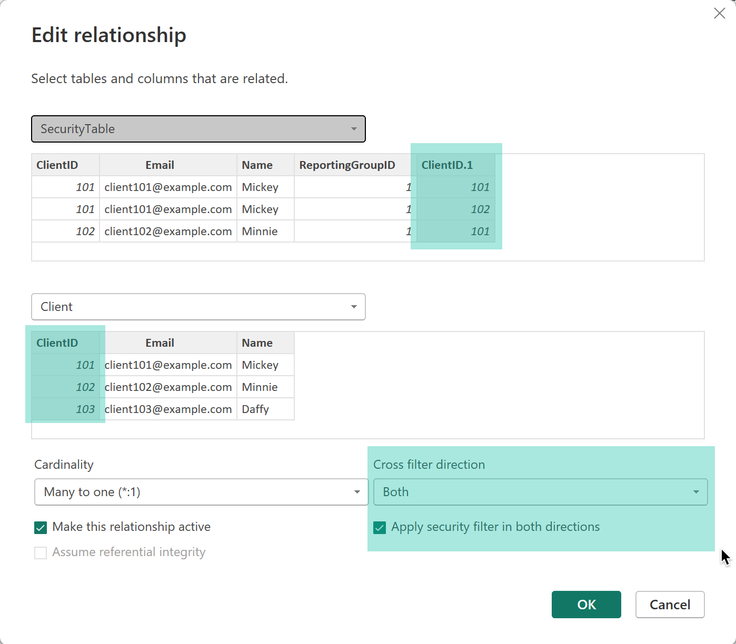
Task: Click client102@example.com in the SecurityTable preview
Action: point(168,231)
